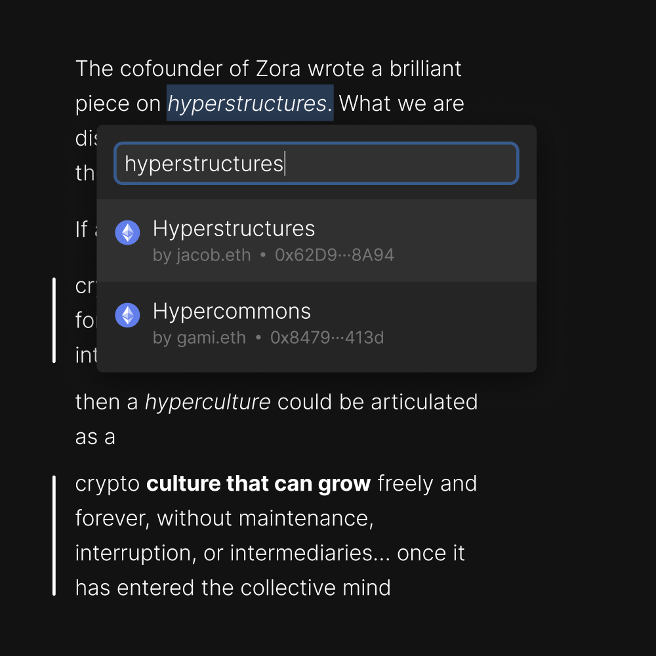Click the line 'interruption, or intermediaries... once it'
Viewport: 656px width, 656px height.
[270, 553]
